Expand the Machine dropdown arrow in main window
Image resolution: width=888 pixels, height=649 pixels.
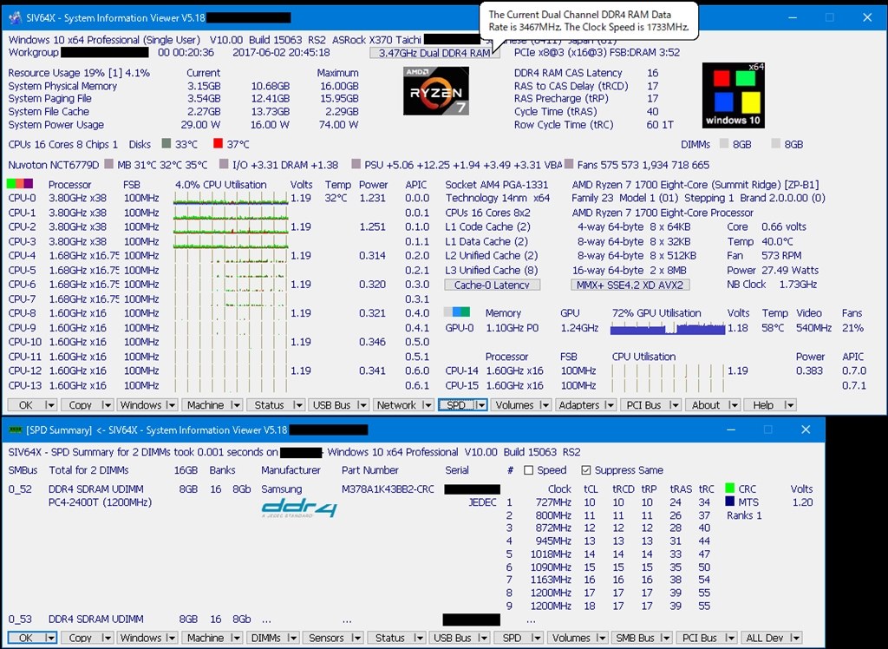[237, 404]
